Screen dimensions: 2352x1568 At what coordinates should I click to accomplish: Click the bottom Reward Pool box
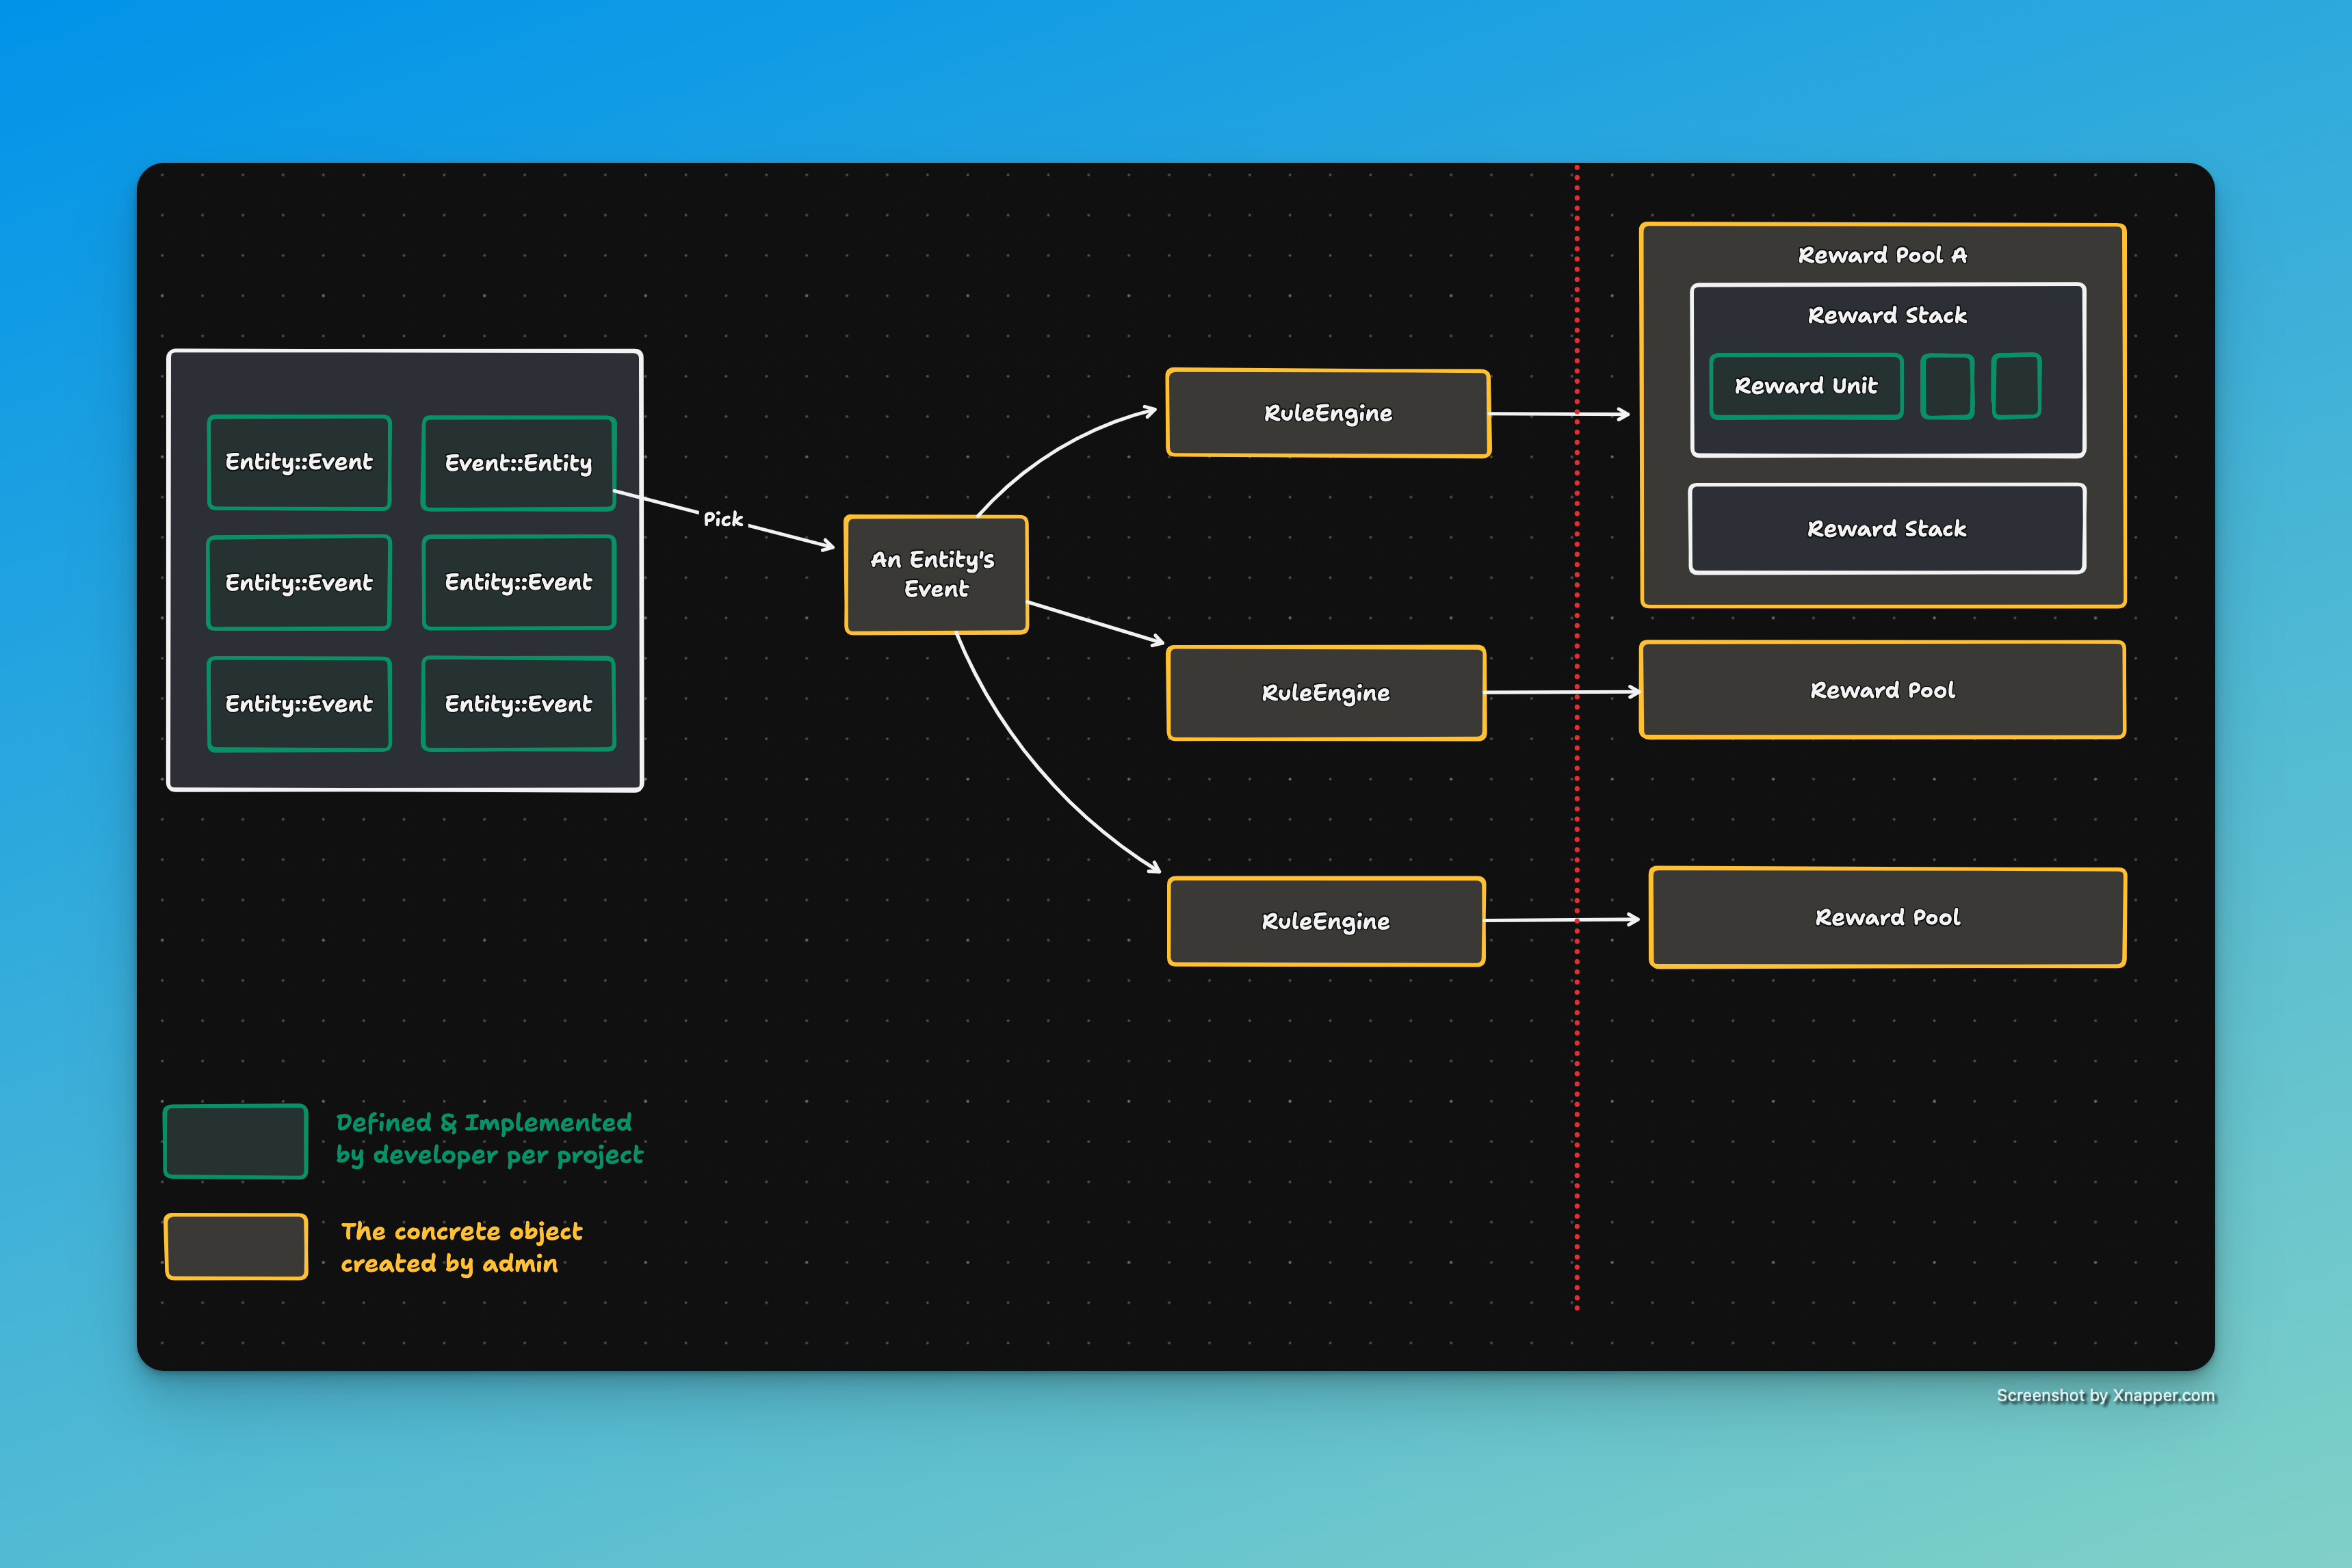click(x=1887, y=918)
